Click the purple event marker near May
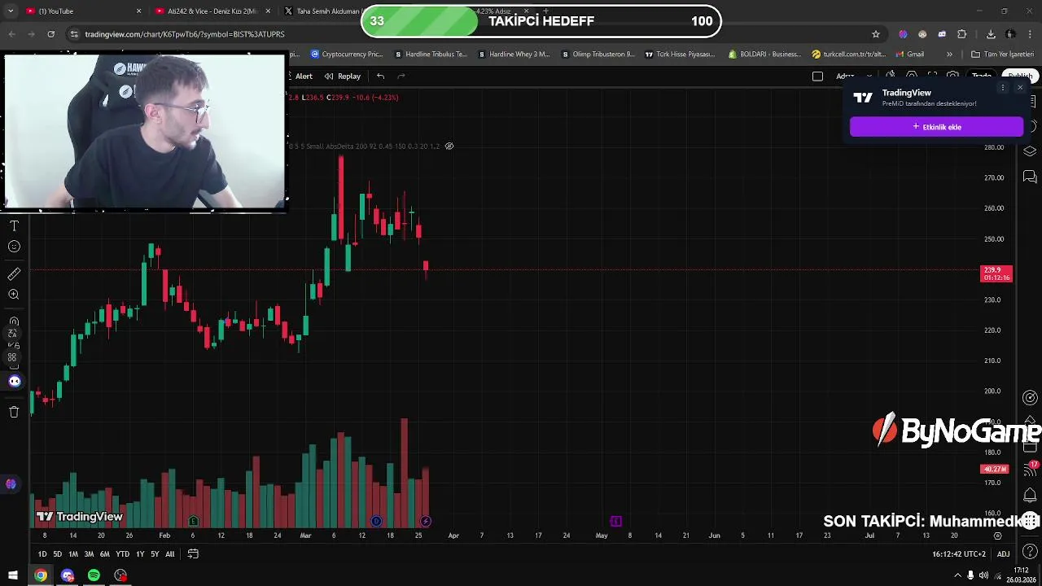 click(616, 521)
